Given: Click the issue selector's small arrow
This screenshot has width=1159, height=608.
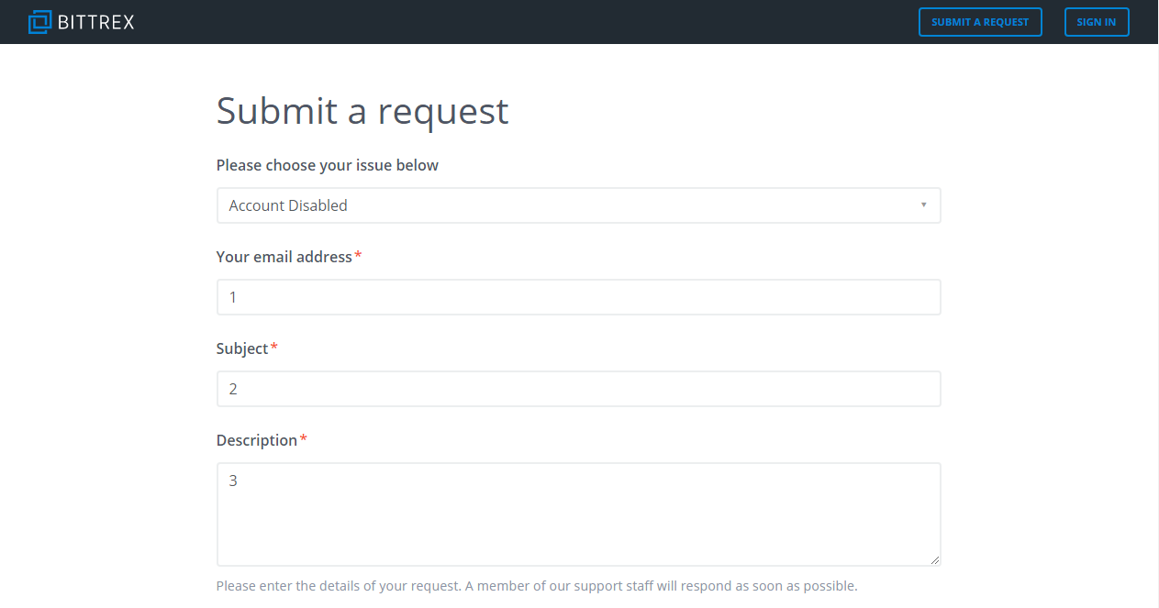Looking at the screenshot, I should [x=923, y=205].
